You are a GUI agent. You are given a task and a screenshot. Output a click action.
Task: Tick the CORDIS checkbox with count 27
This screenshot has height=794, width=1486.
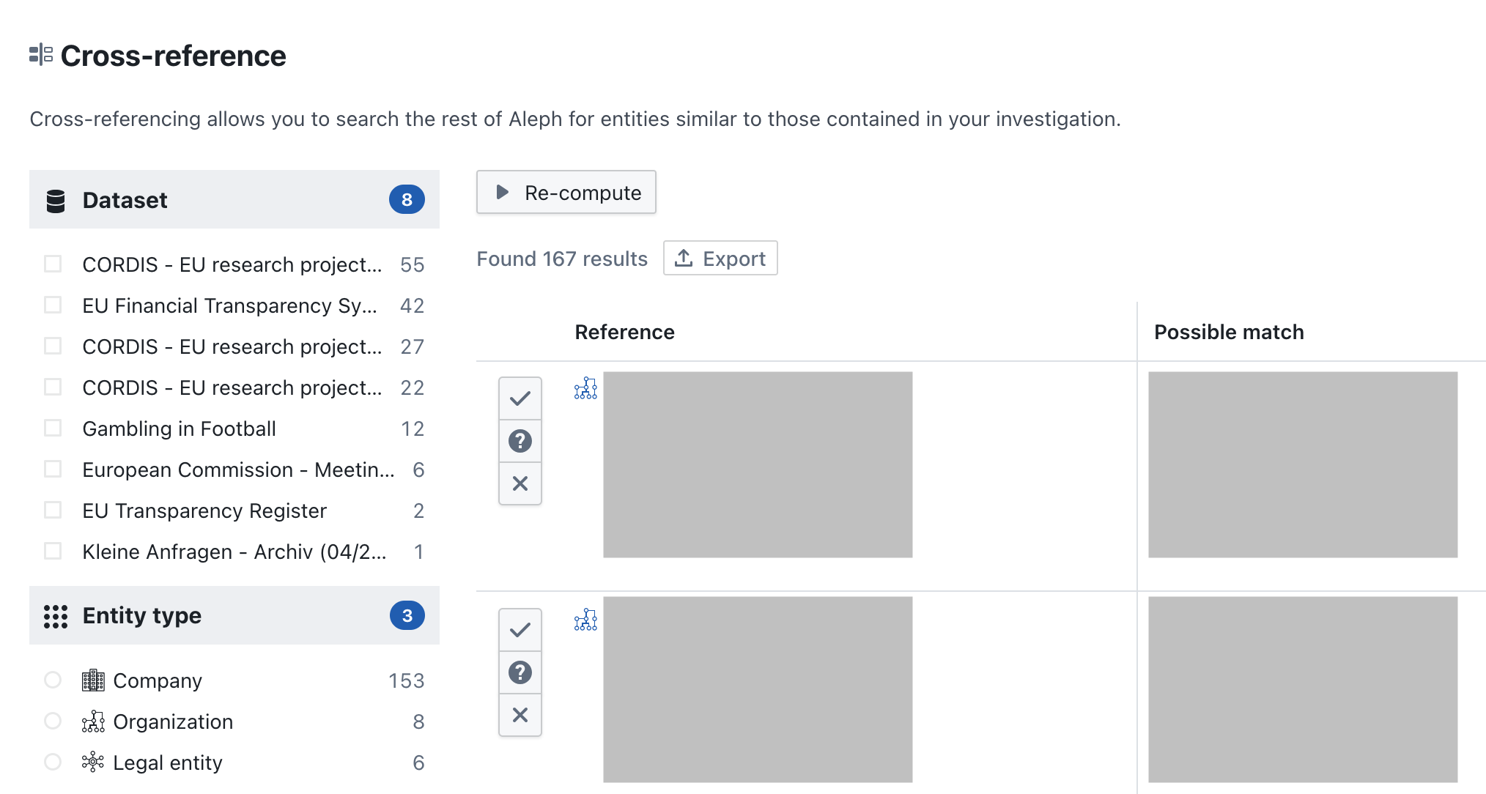tap(53, 346)
